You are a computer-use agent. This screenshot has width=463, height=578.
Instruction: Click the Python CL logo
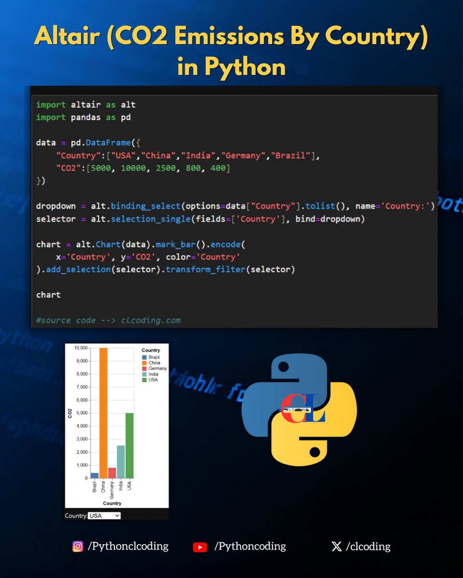point(300,410)
